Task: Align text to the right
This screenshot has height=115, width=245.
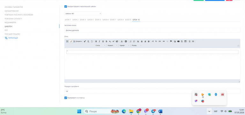Action: 145,42
